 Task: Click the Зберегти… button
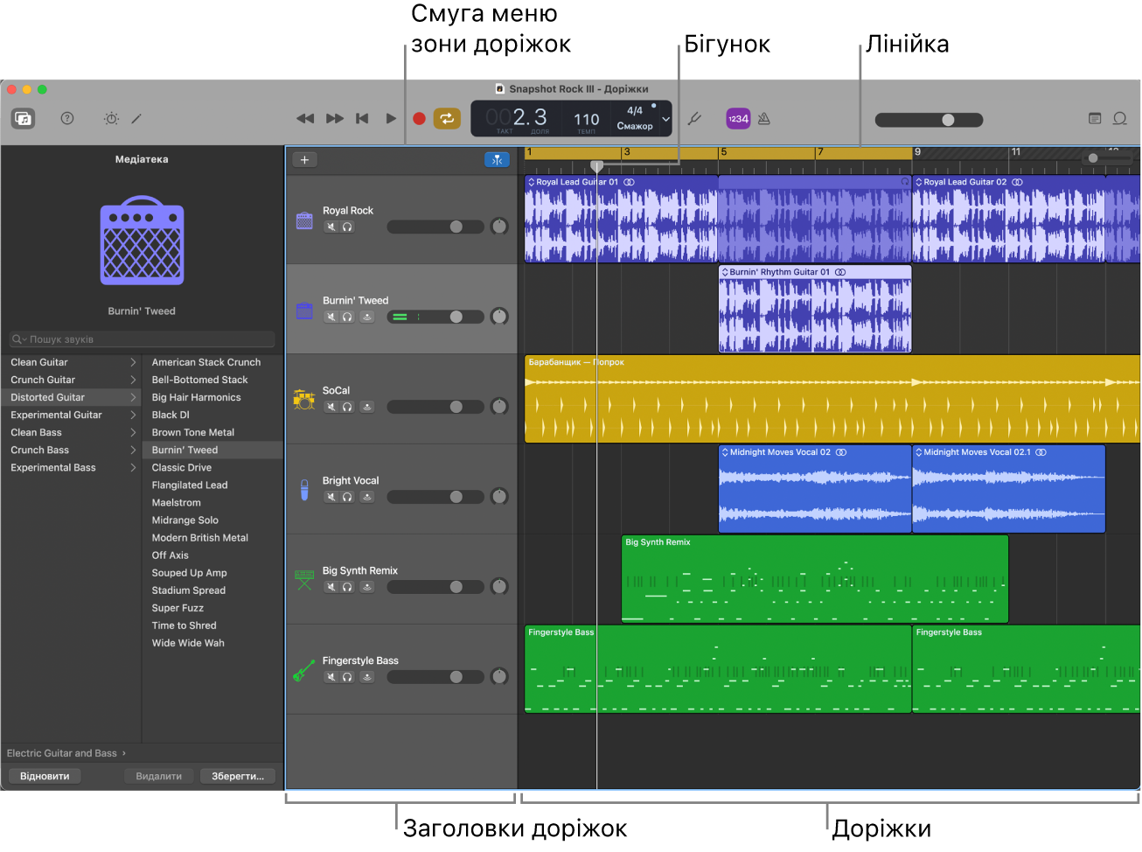pyautogui.click(x=238, y=776)
